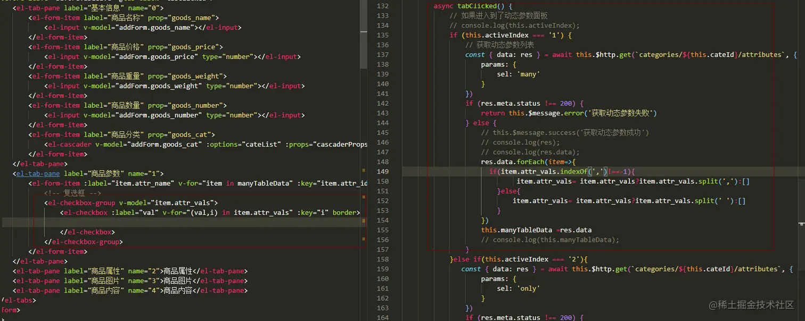The height and width of the screenshot is (321, 805).
Task: Click 'const' keyword on line 159
Action: [471, 269]
